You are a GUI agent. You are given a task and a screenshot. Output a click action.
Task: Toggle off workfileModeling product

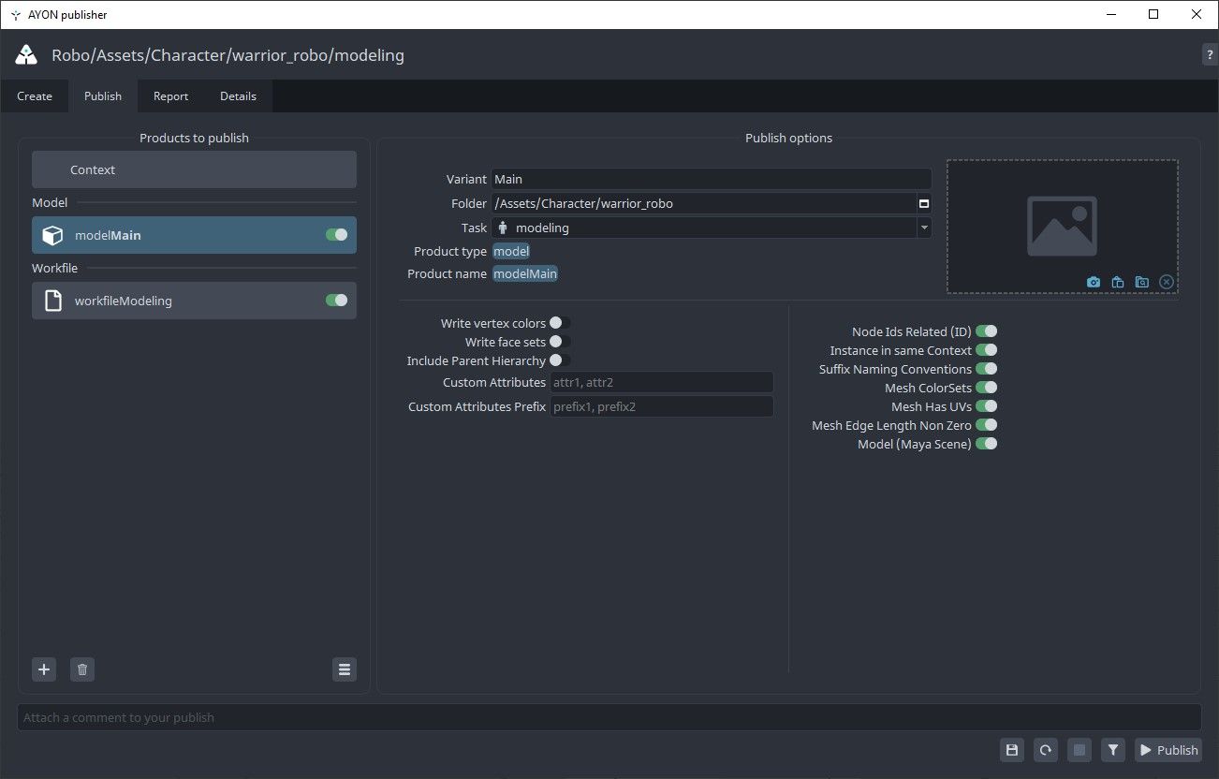[x=336, y=301]
